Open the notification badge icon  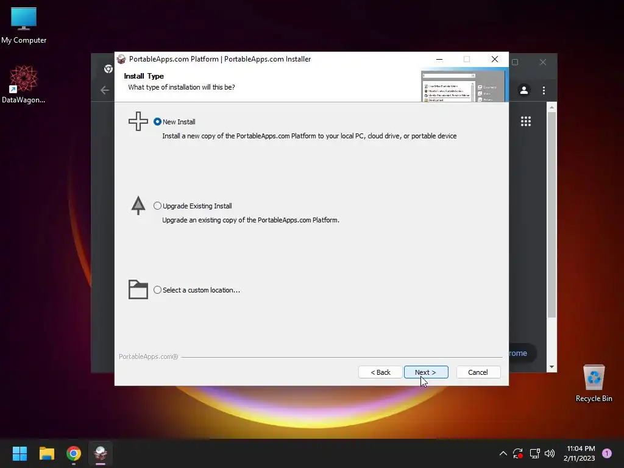pos(607,453)
